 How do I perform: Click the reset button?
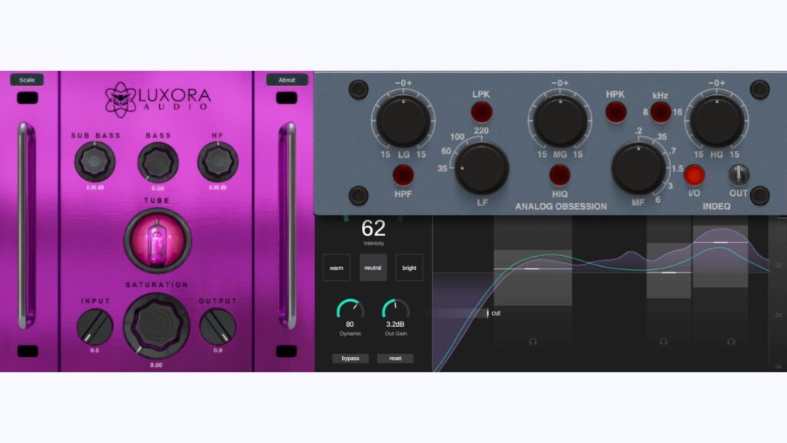point(395,358)
